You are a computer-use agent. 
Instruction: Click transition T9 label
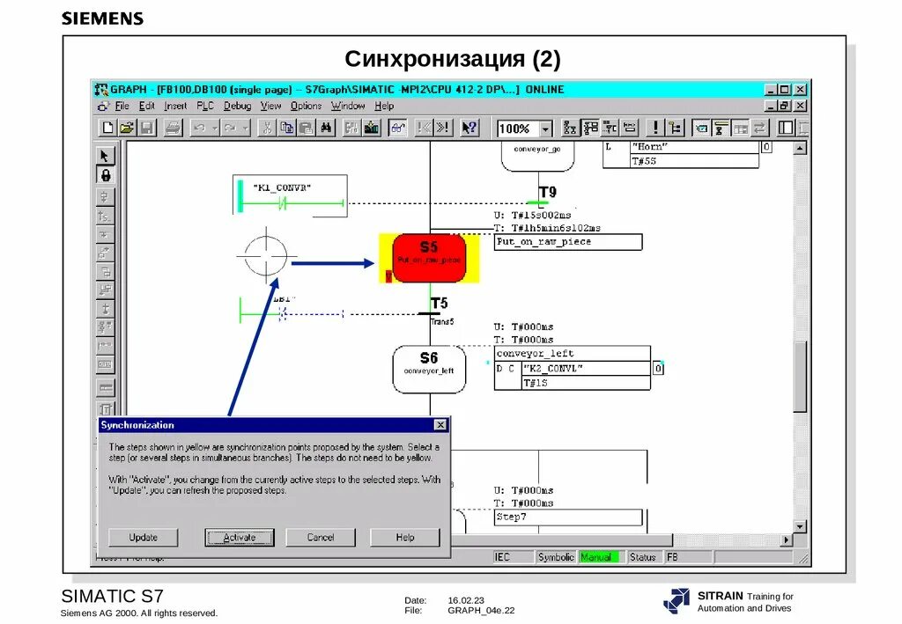click(x=548, y=192)
